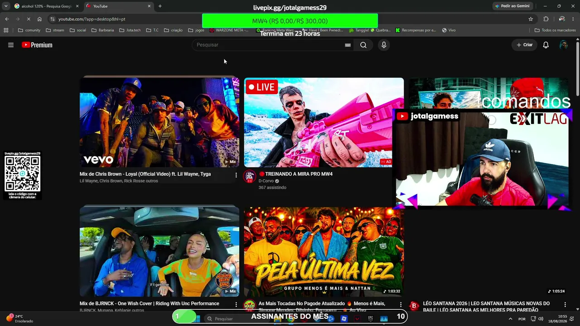Open the browser extensions puzzle menu
This screenshot has width=580, height=326.
(x=546, y=19)
